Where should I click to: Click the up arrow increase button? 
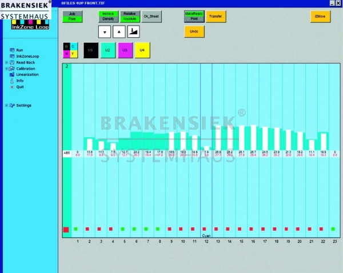(119, 32)
